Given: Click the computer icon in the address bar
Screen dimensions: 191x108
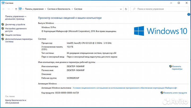Looking at the screenshot, I should pyautogui.click(x=20, y=9).
